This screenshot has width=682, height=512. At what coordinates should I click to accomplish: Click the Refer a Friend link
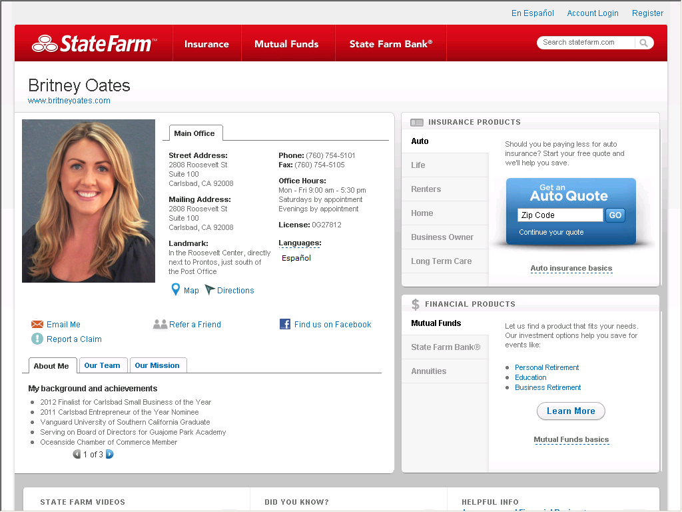195,325
